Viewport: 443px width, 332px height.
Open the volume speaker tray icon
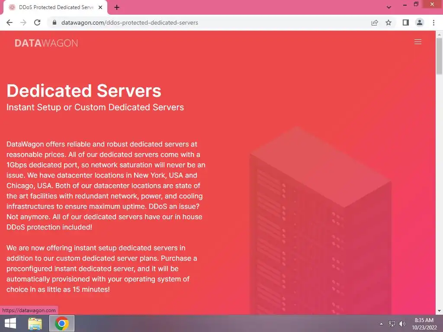tap(402, 324)
